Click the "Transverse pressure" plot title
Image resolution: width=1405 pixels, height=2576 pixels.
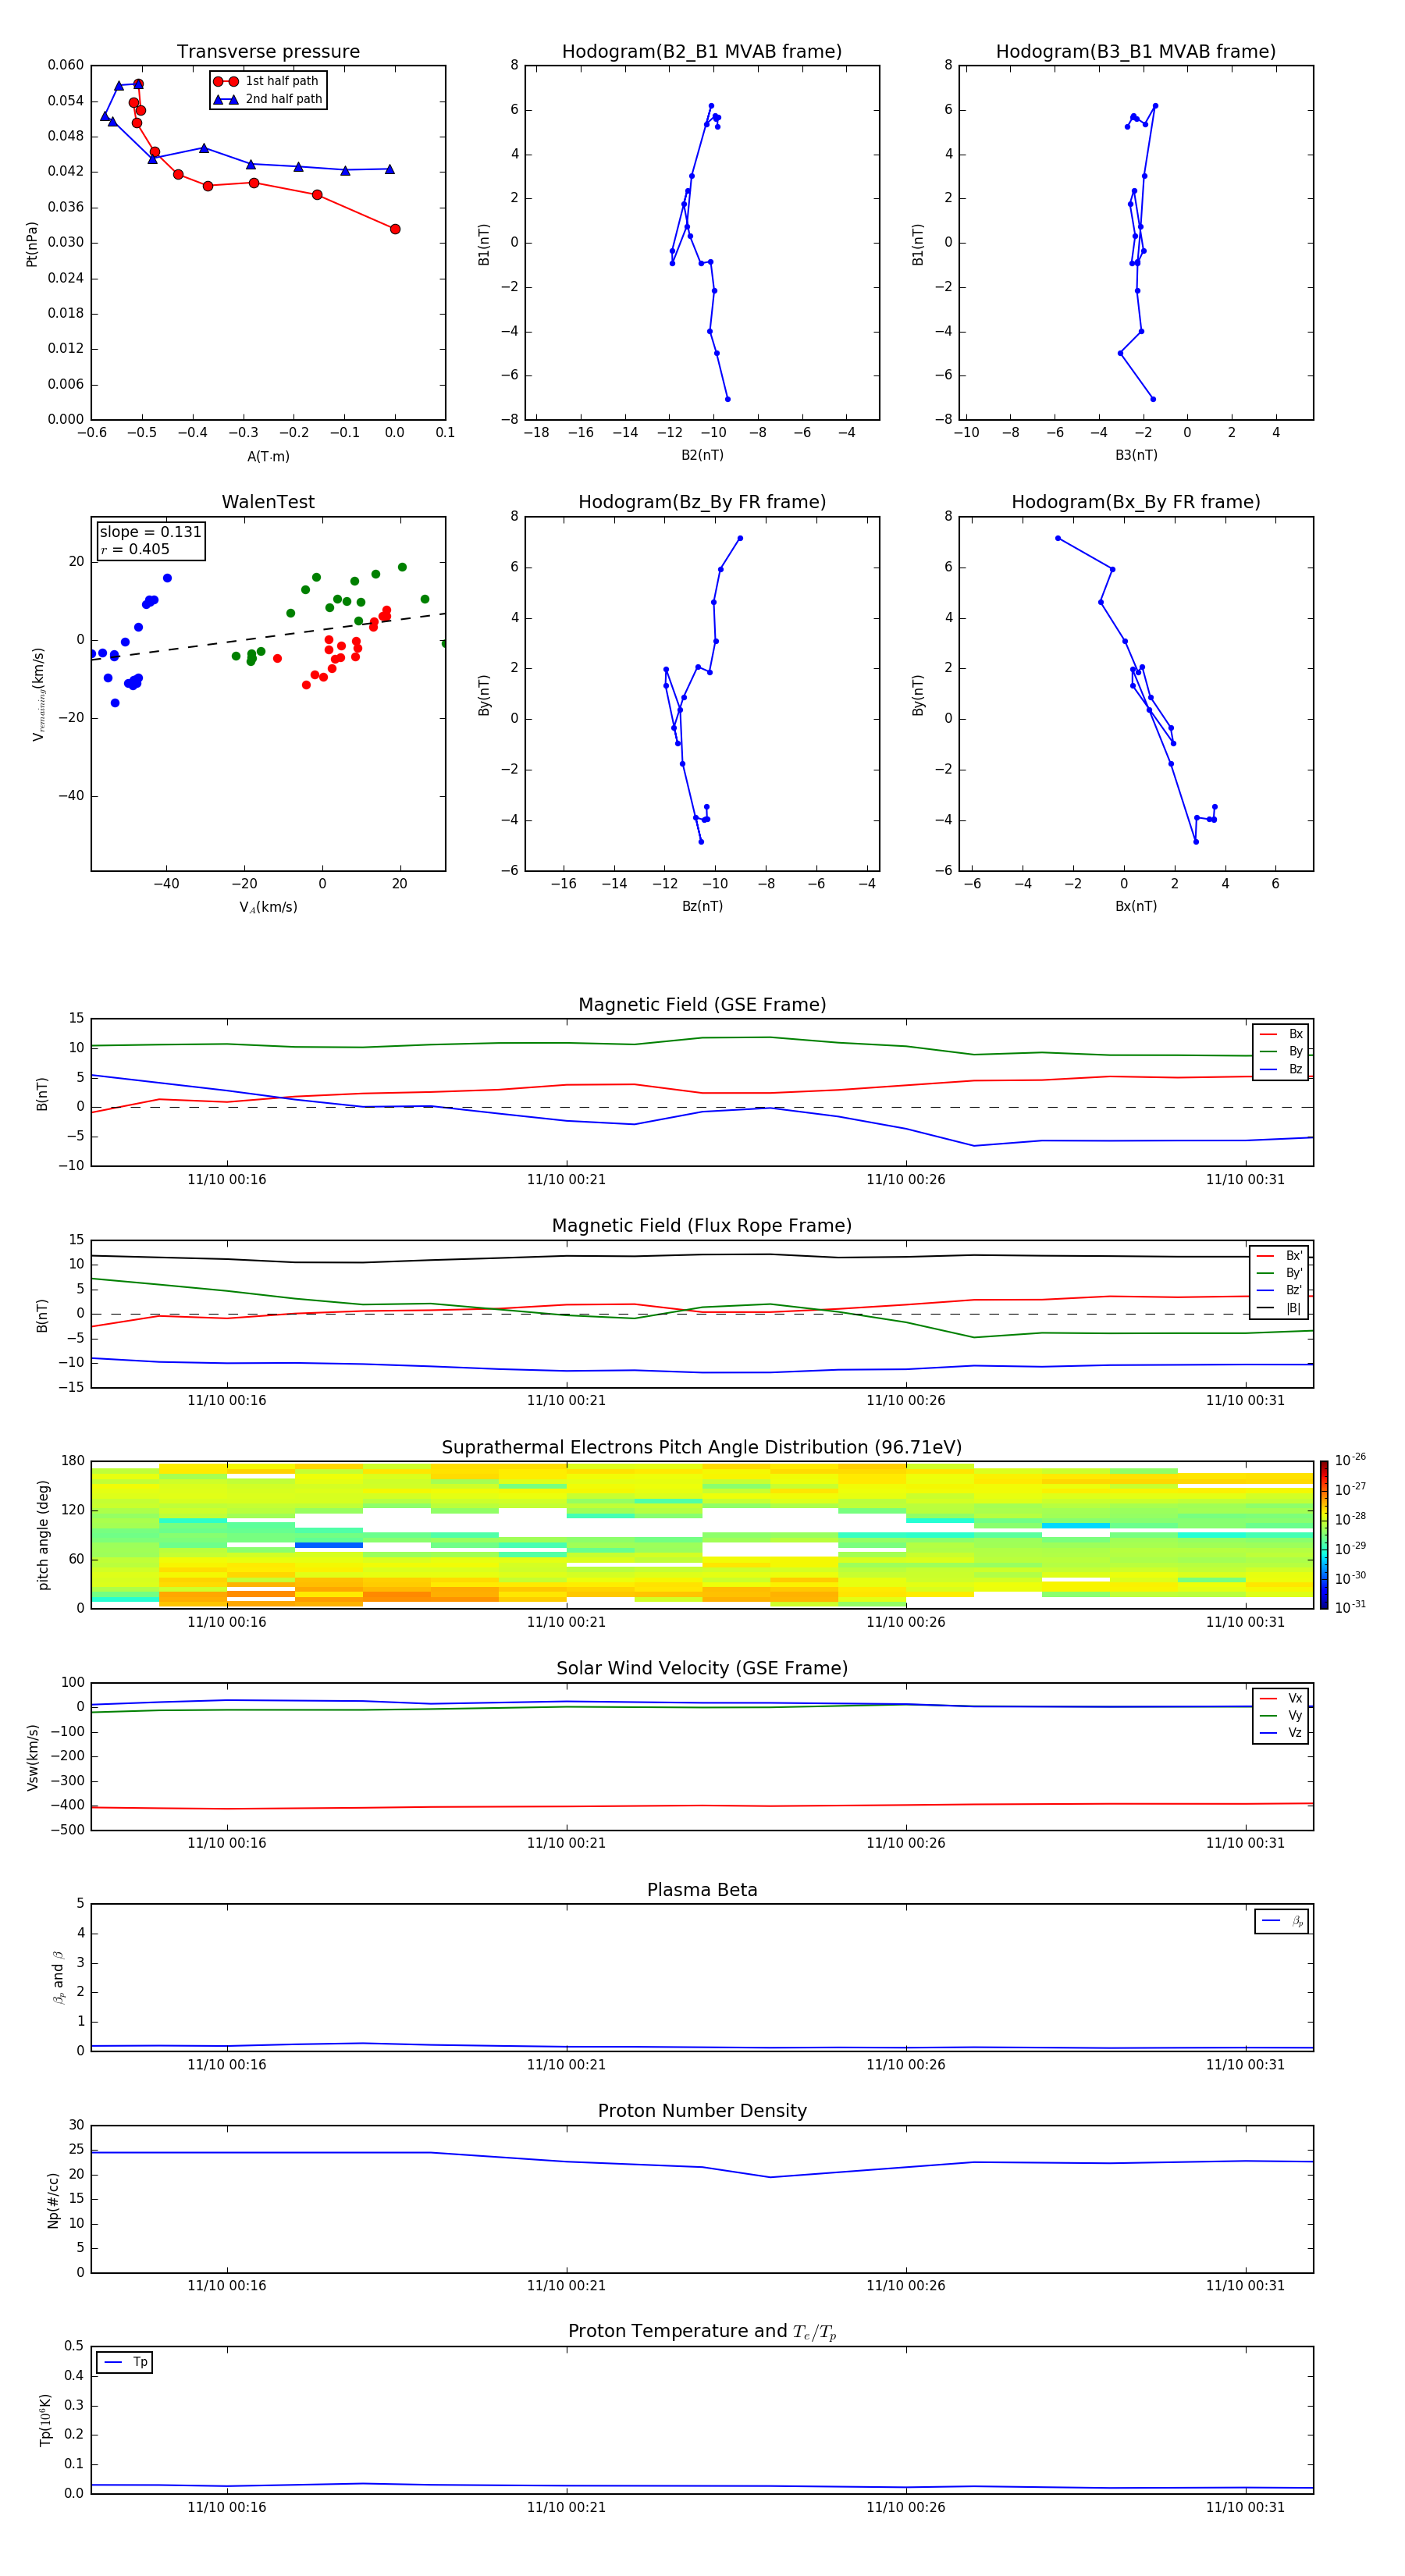(x=268, y=51)
